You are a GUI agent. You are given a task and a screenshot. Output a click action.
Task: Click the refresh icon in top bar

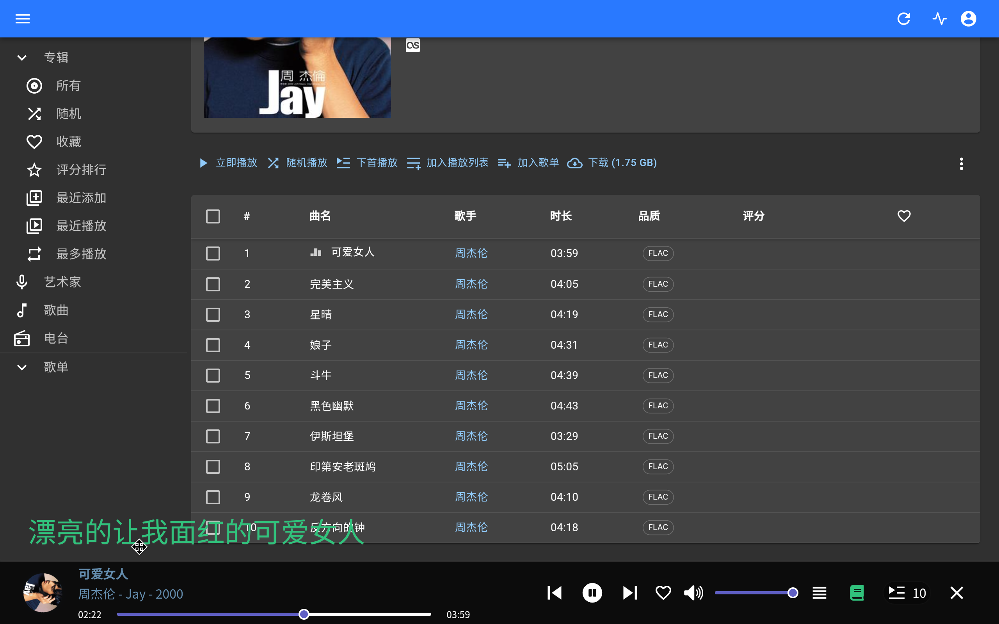(904, 19)
